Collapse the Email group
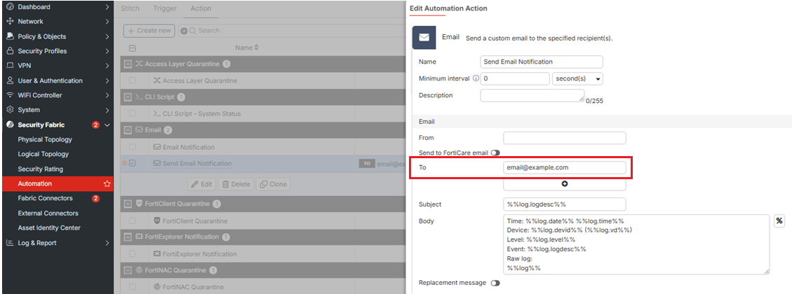Image resolution: width=792 pixels, height=294 pixels. [x=128, y=130]
